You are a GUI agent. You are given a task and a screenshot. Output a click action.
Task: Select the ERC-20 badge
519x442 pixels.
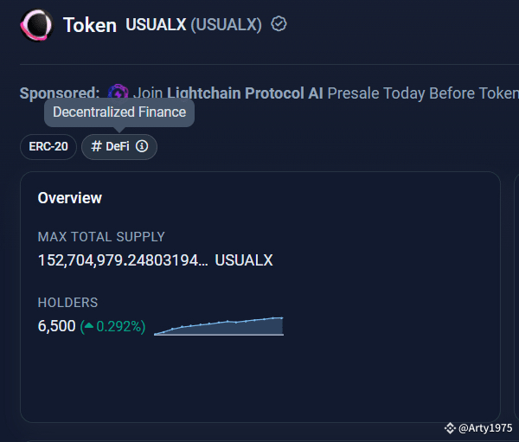[48, 147]
